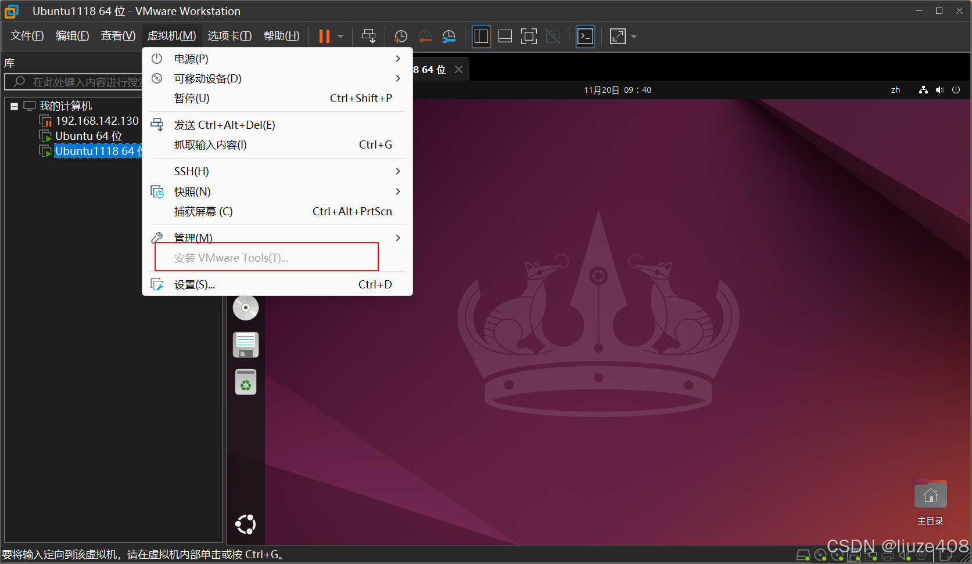
Task: Toggle the thumbnail bar view icon
Action: (505, 36)
